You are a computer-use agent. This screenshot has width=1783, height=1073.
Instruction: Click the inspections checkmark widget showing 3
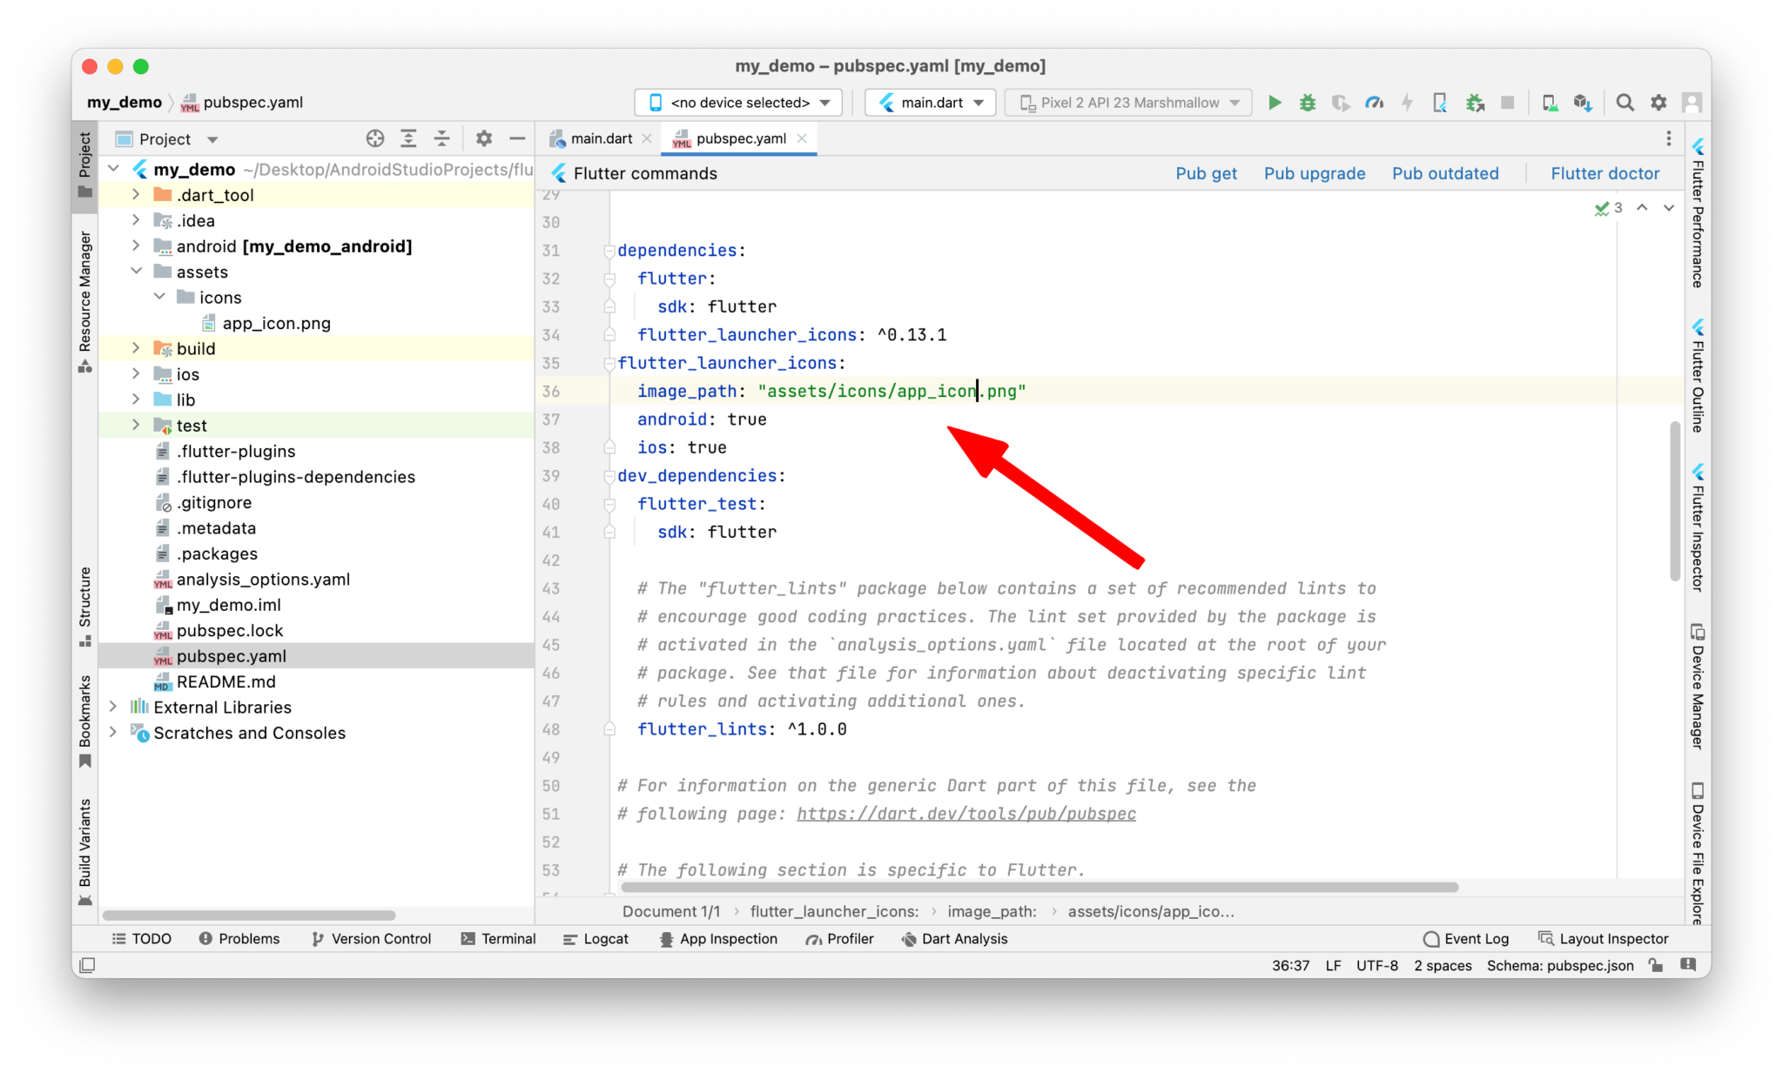click(x=1608, y=208)
